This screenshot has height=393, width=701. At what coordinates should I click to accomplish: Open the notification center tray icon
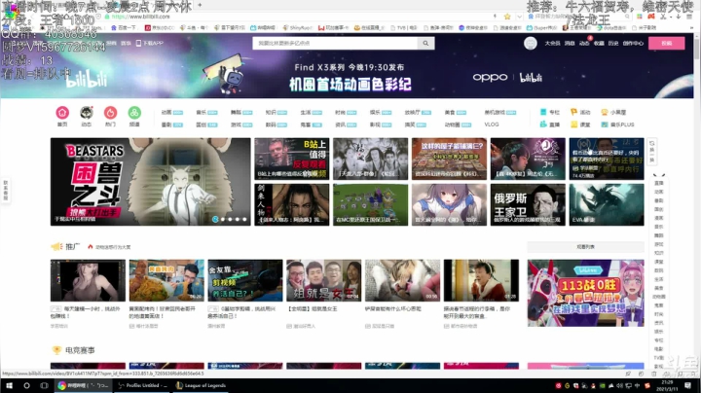point(687,385)
